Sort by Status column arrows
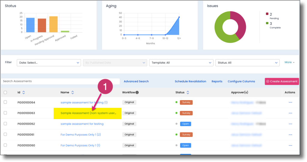The image size is (307, 162). [x=188, y=93]
